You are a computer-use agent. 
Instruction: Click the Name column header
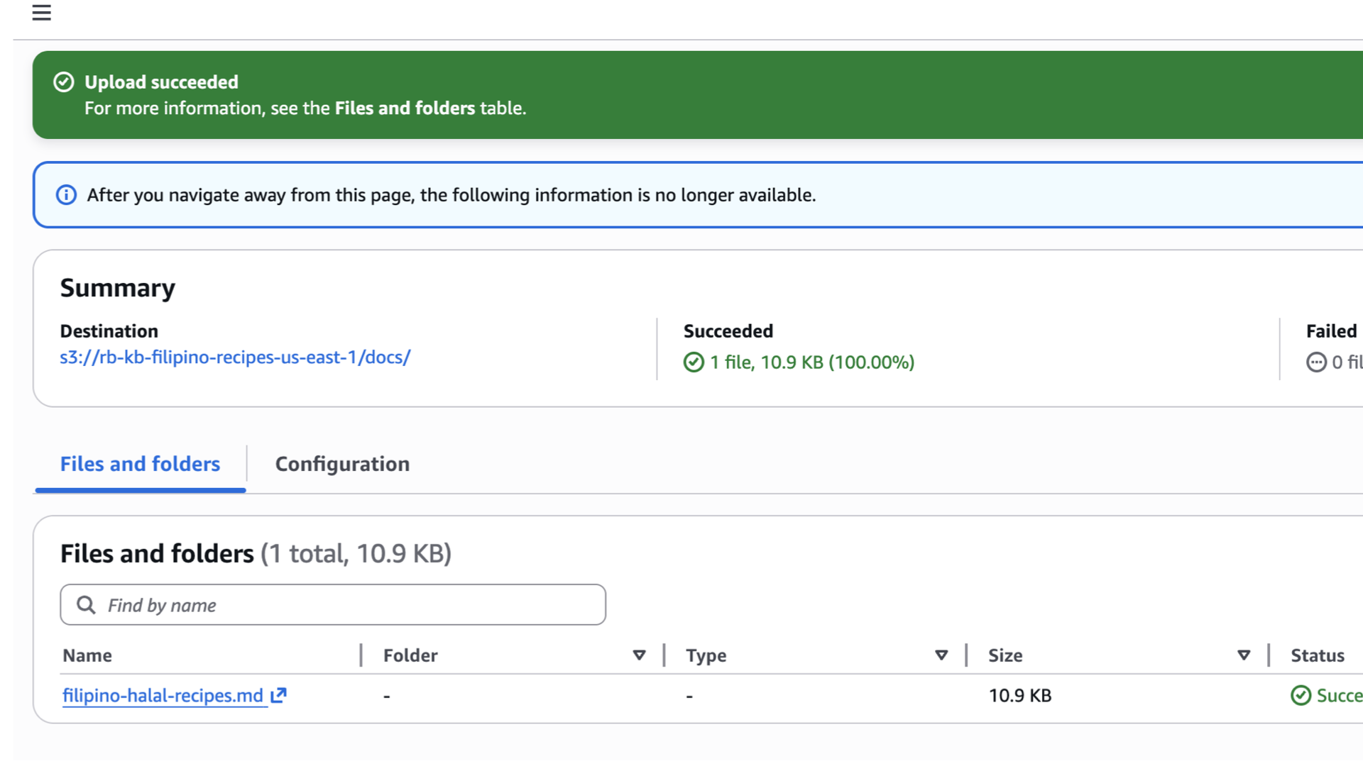click(x=87, y=655)
